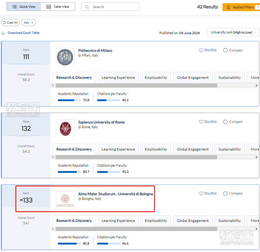The image size is (260, 252).
Task: Open Global Engagement tab for Sapienza
Action: pyautogui.click(x=193, y=149)
